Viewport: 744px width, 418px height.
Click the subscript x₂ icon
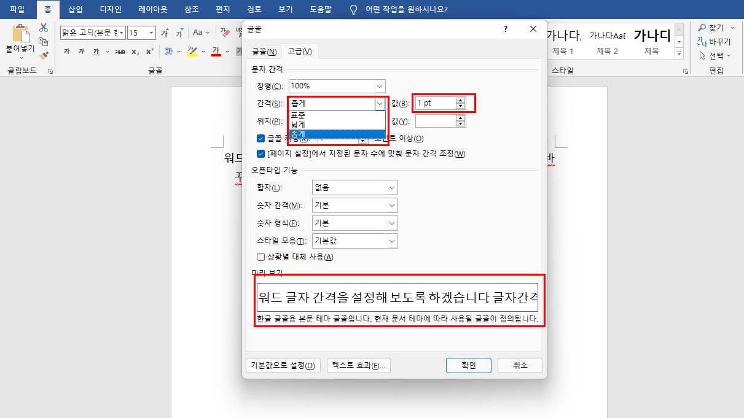pos(135,51)
